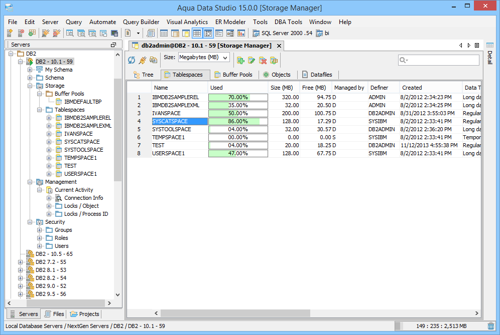This screenshot has height=335, width=500.
Task: Click the plug connect icon in Storage Manager
Action: point(142,60)
